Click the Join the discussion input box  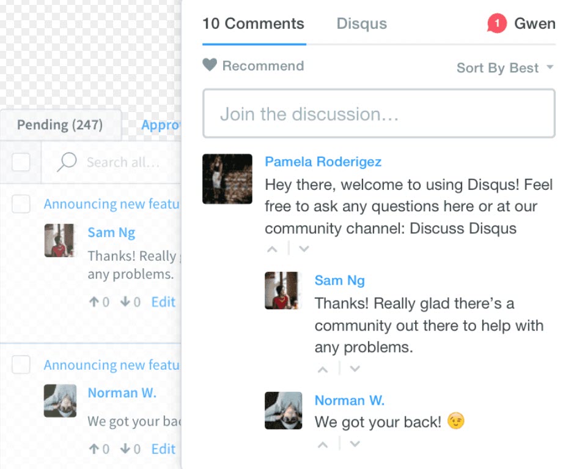[x=379, y=113]
